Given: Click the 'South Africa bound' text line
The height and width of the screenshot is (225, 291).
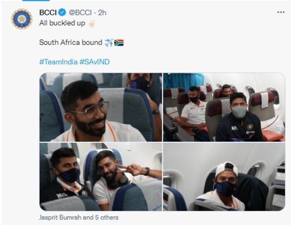Looking at the screenshot, I should (71, 42).
